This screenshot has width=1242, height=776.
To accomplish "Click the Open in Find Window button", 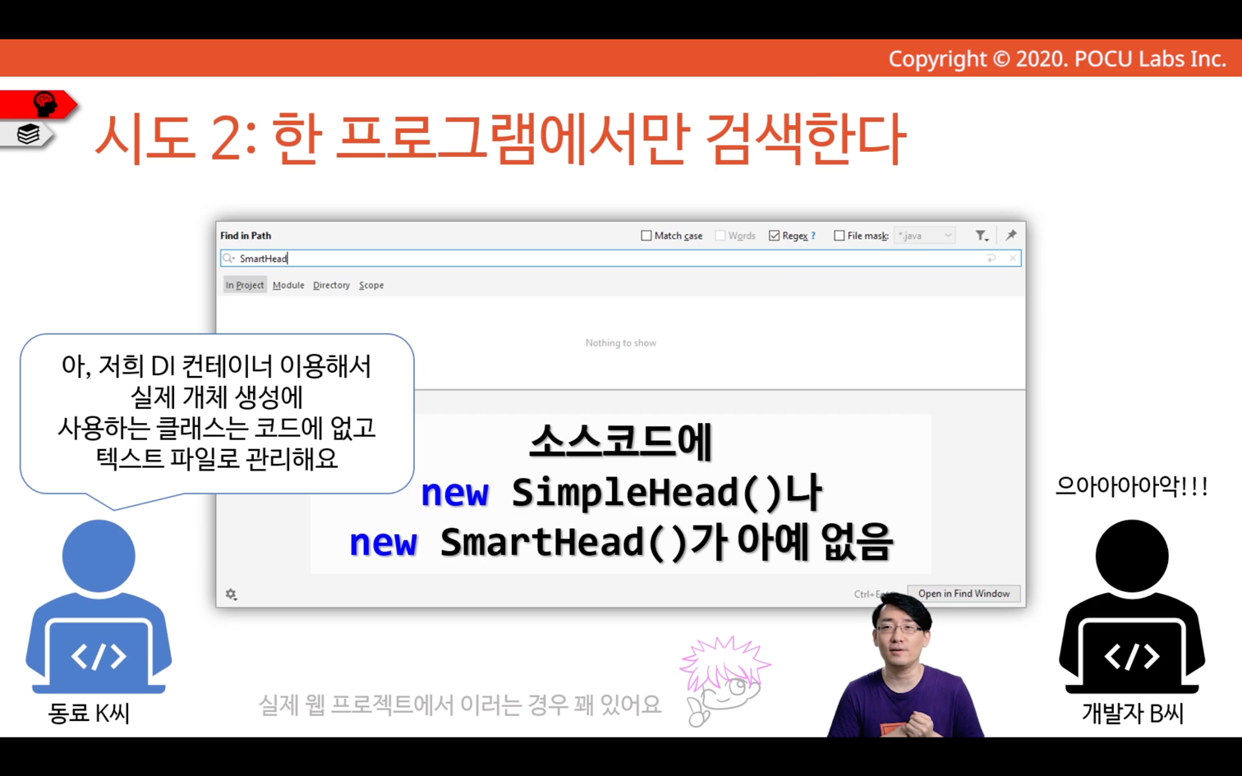I will (x=964, y=594).
